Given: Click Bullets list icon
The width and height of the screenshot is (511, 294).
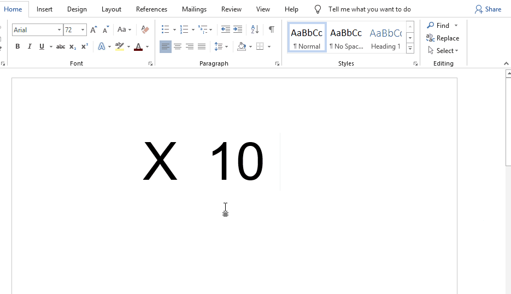Looking at the screenshot, I should point(165,30).
